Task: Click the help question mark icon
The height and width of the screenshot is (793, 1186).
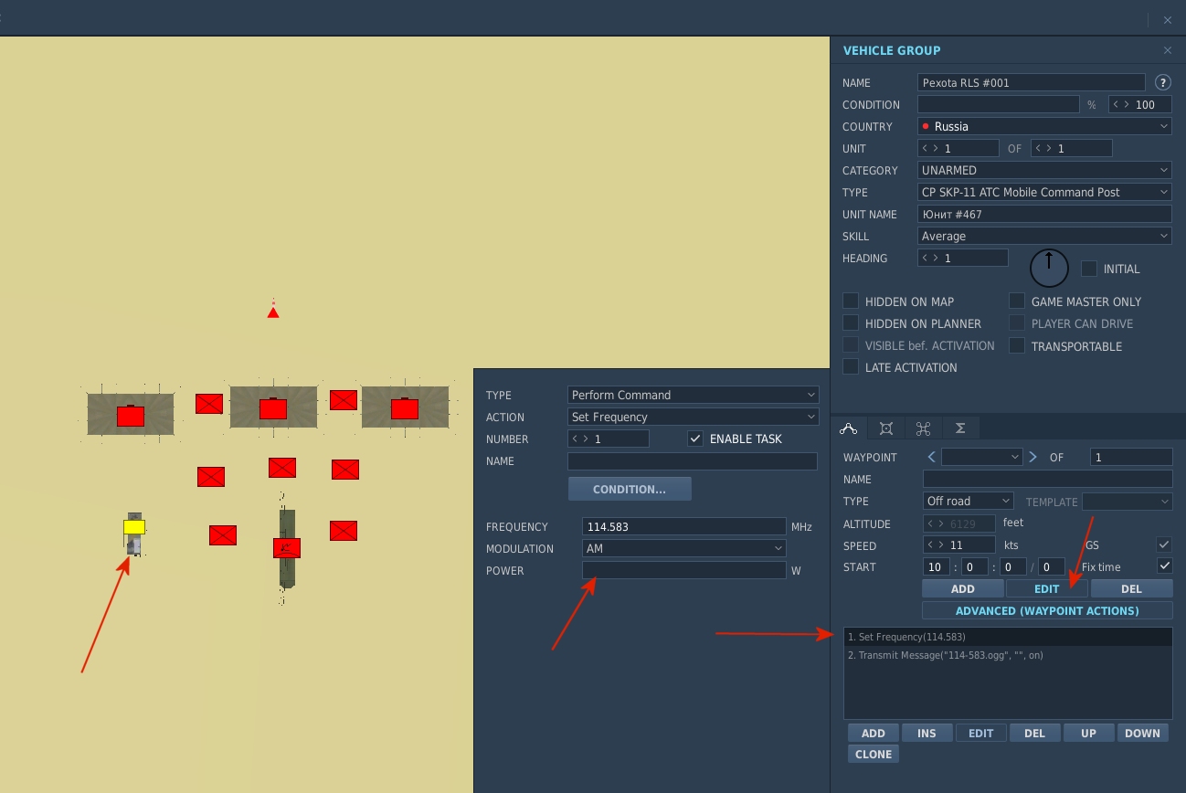Action: [x=1162, y=82]
